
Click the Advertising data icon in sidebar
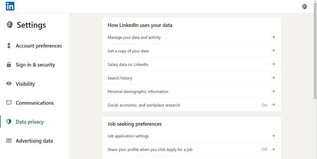(9, 141)
